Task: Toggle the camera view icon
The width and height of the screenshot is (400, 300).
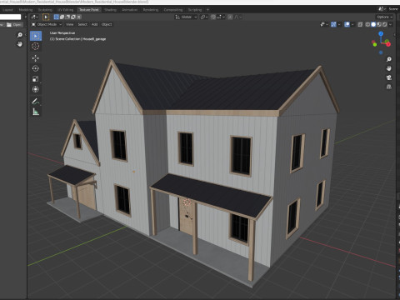Action: (389, 77)
